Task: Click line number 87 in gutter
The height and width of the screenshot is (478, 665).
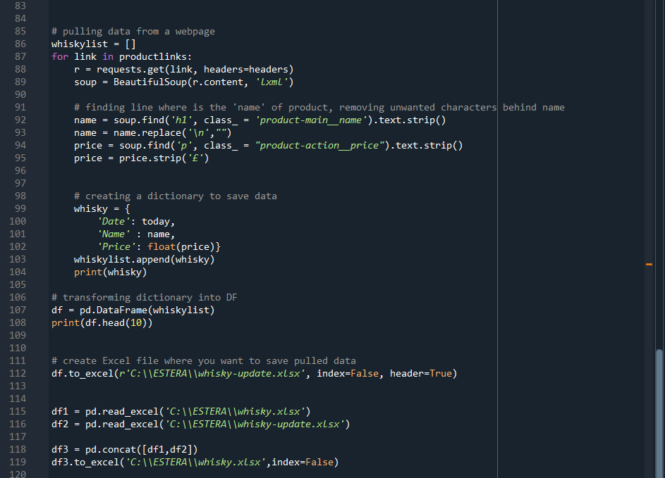Action: tap(20, 56)
